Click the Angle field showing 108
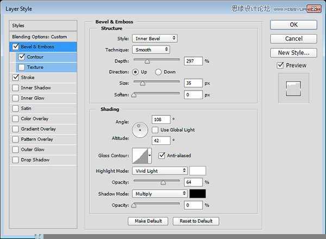Viewport: 326px width, 239px height. pyautogui.click(x=161, y=119)
